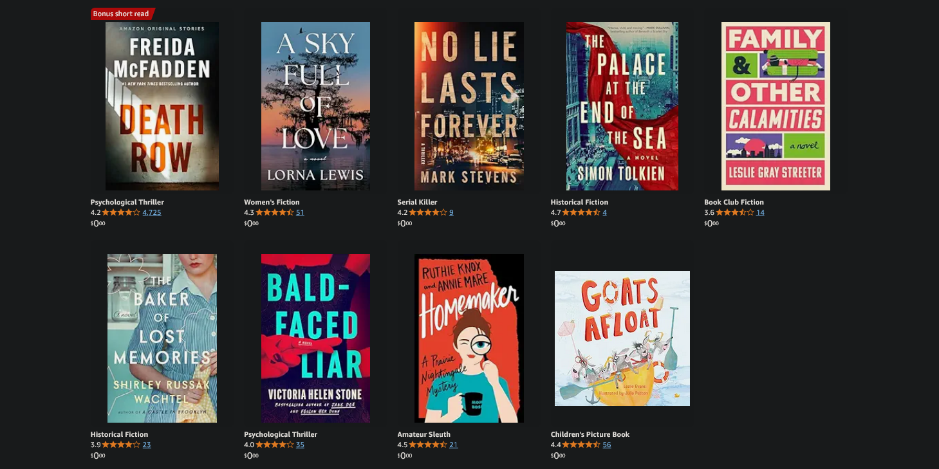The width and height of the screenshot is (939, 469).
Task: Select Family & Other Calamities cover
Action: point(776,106)
